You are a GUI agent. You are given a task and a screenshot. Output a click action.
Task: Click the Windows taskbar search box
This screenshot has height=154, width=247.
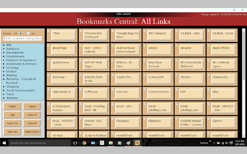(40, 143)
